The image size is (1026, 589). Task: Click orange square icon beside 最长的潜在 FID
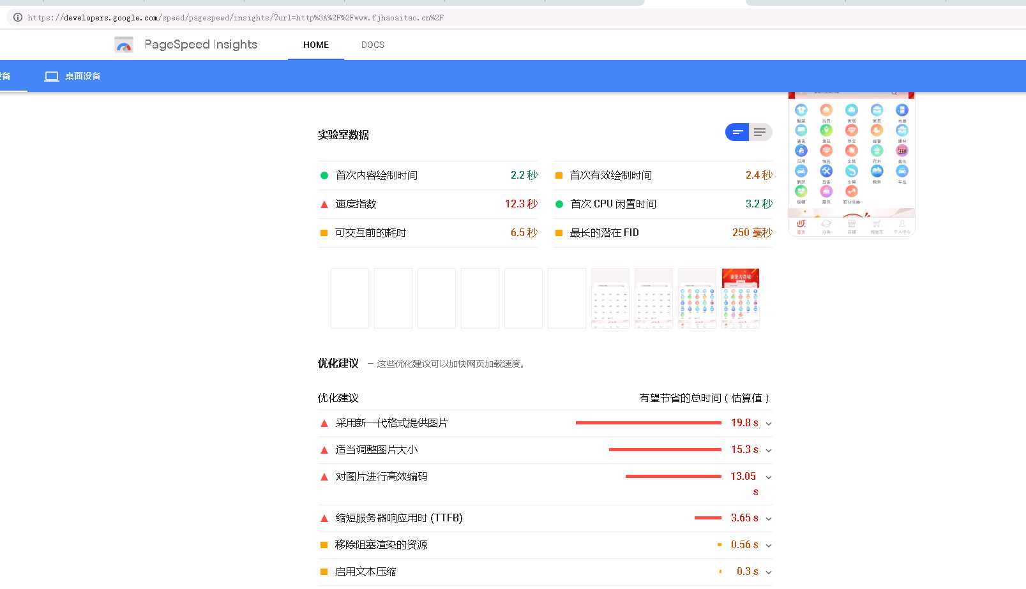click(559, 233)
